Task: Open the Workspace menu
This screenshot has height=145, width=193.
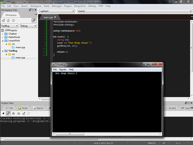Action: click(x=36, y=6)
